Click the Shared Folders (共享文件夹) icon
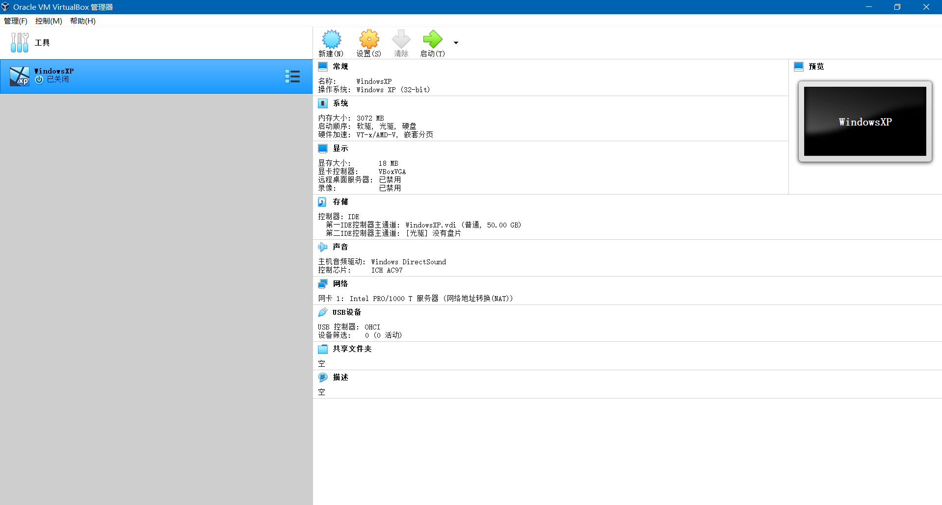The image size is (942, 505). point(323,349)
